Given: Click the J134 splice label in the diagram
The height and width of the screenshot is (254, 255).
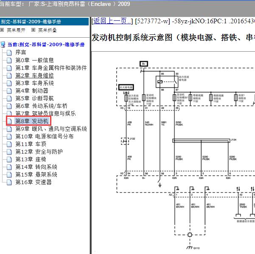Looking at the screenshot, I should click(x=233, y=140).
